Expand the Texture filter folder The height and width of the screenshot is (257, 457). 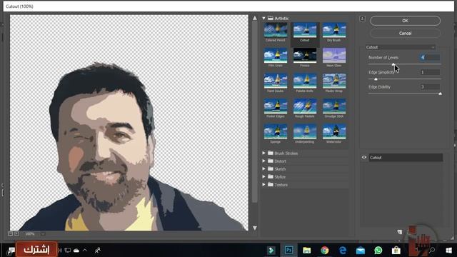263,184
